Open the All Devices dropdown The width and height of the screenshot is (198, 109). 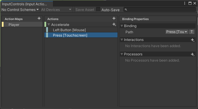click(56, 10)
